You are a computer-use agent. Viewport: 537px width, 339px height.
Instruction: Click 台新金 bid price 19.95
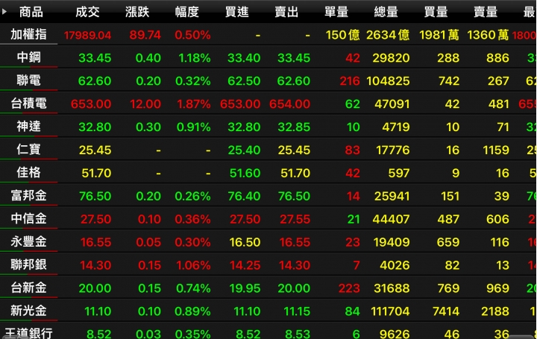245,288
